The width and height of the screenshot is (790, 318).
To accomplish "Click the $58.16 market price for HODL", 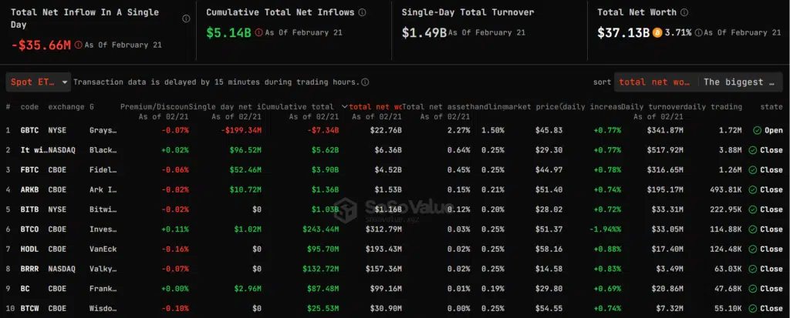I will [549, 249].
